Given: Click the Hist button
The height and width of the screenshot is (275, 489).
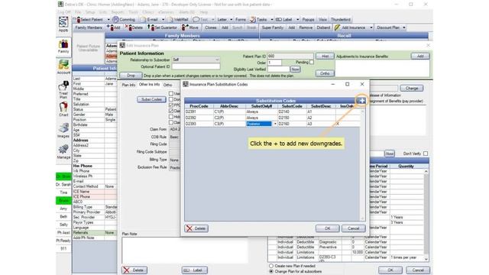Looking at the screenshot, I should [325, 56].
